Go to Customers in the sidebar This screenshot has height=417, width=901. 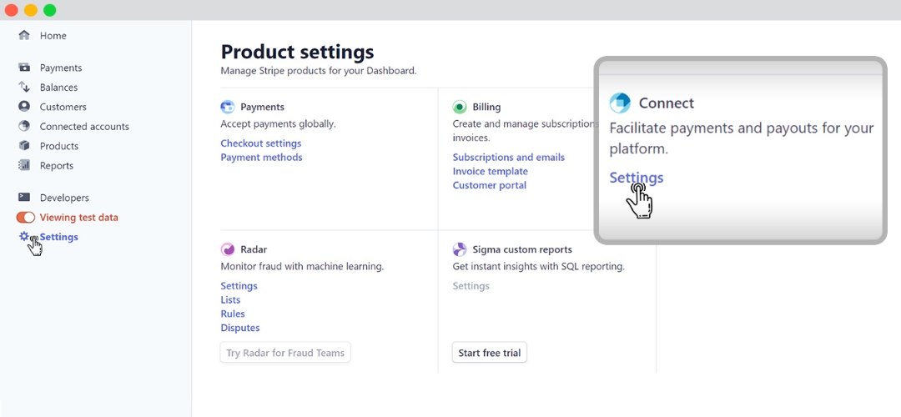point(63,107)
